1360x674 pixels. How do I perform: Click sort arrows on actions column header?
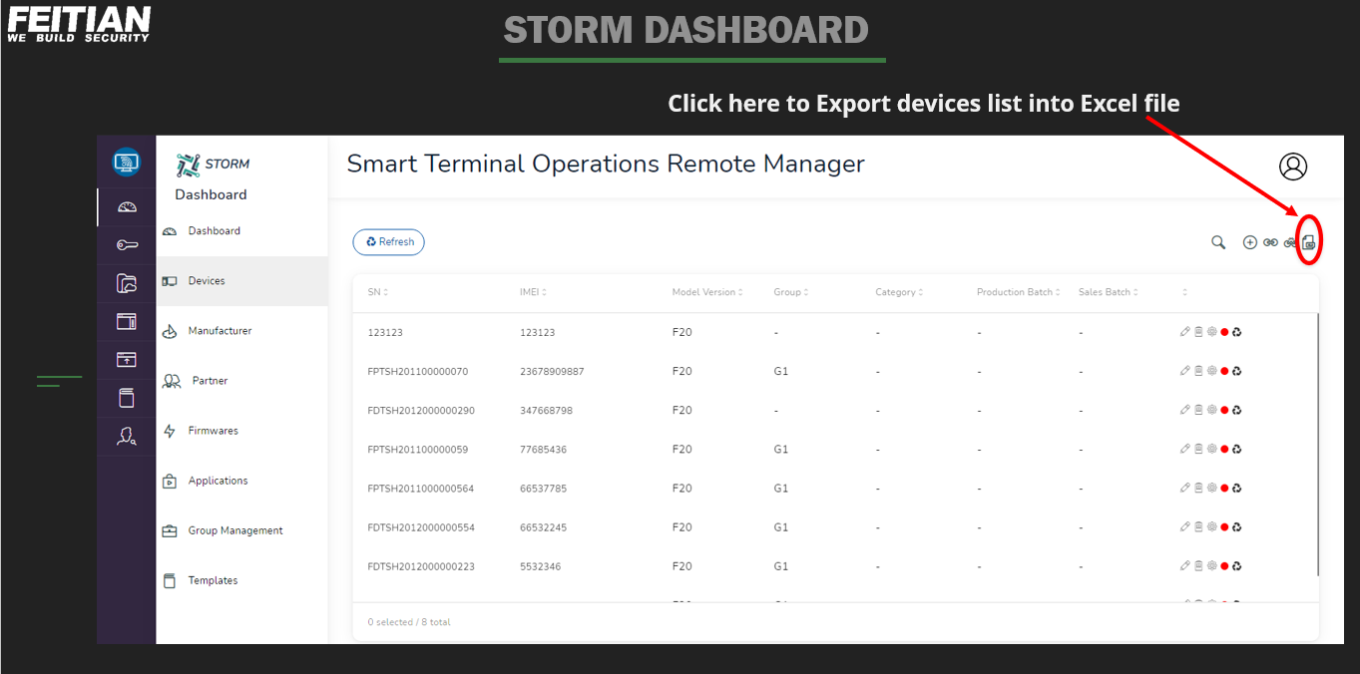coord(1185,292)
